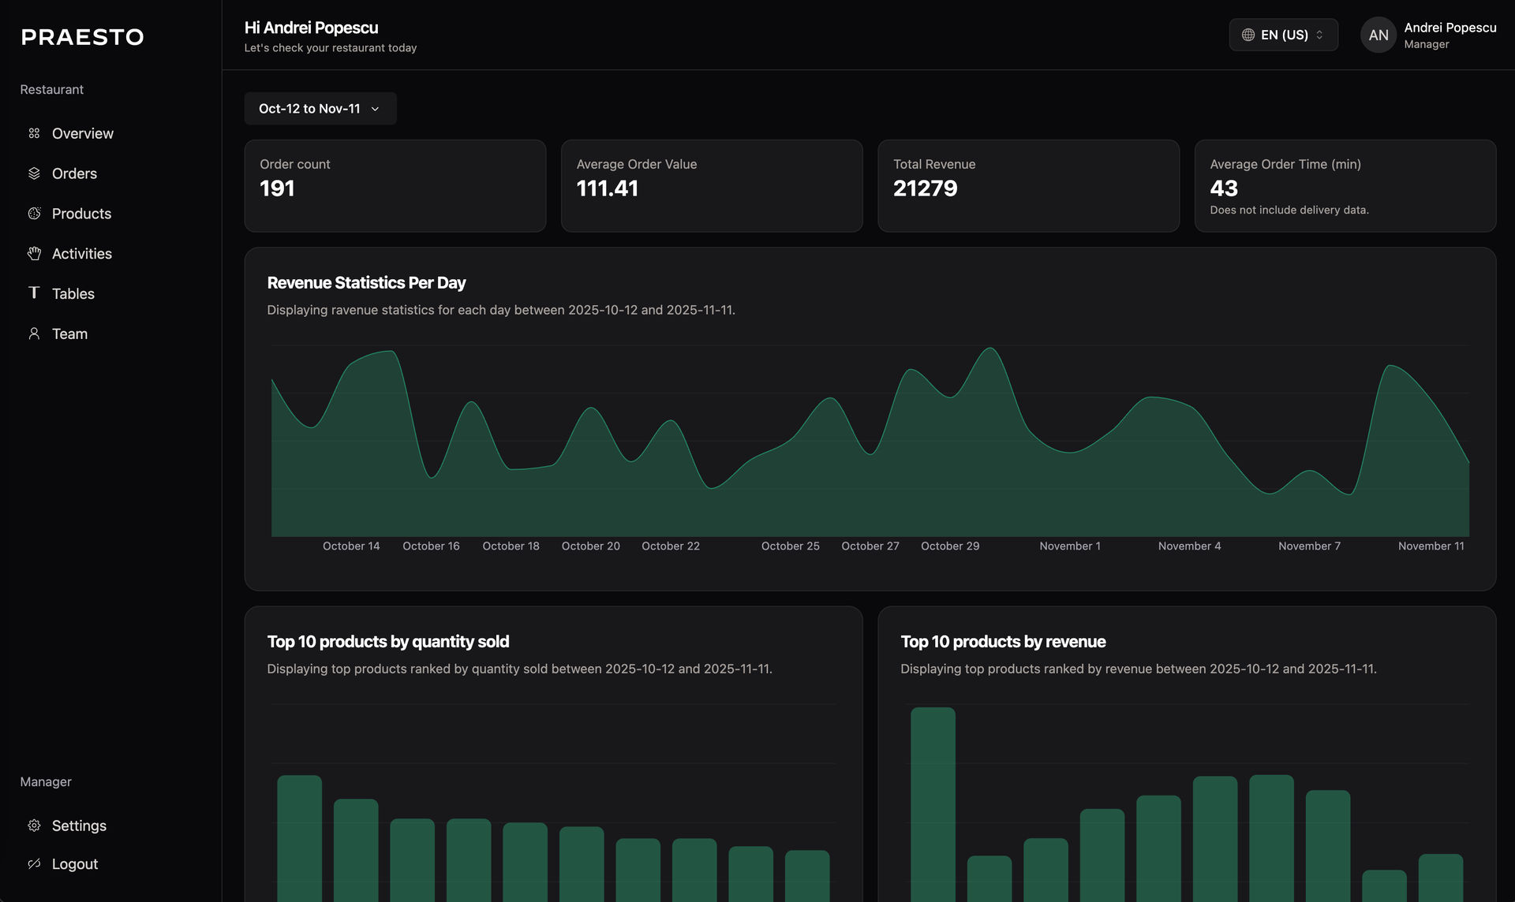This screenshot has width=1515, height=902.
Task: Open Settings via the gear icon
Action: [34, 825]
